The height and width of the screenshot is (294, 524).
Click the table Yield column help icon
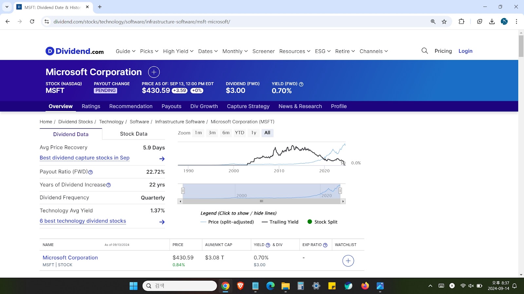click(x=268, y=245)
